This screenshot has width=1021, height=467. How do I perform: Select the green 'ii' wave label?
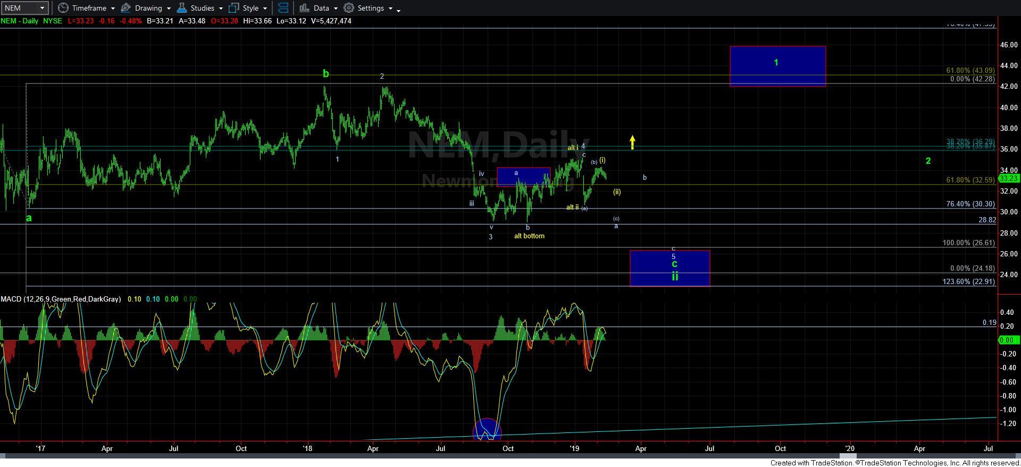point(675,276)
